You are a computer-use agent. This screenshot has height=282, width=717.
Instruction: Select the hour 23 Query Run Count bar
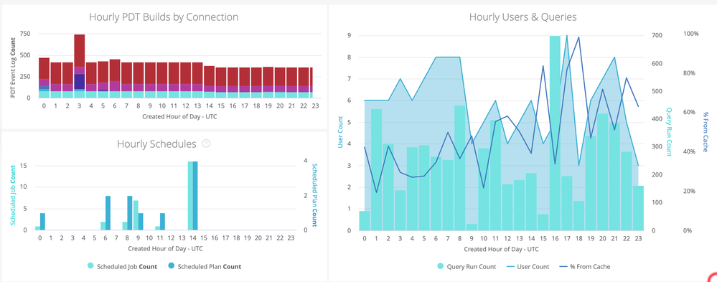pyautogui.click(x=638, y=208)
